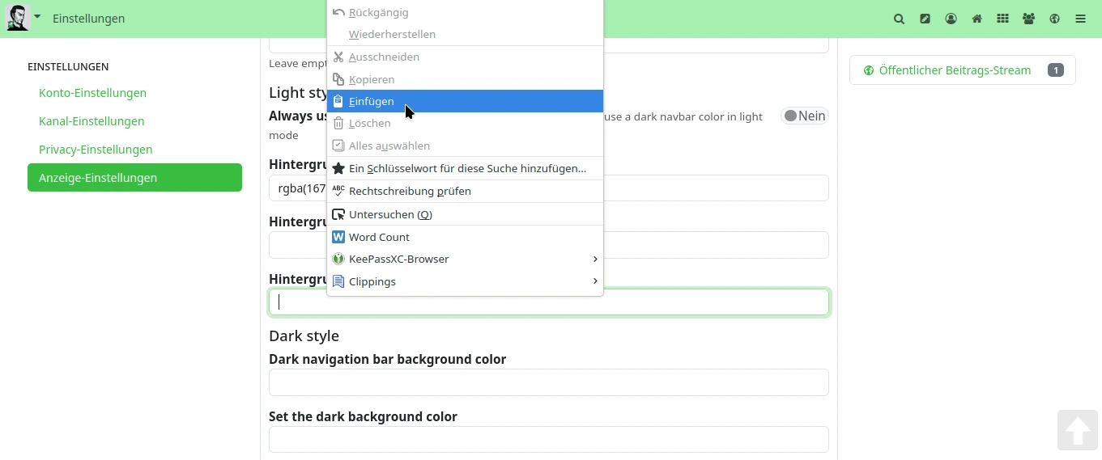Go to the home icon in navbar
This screenshot has width=1102, height=460.
point(976,19)
